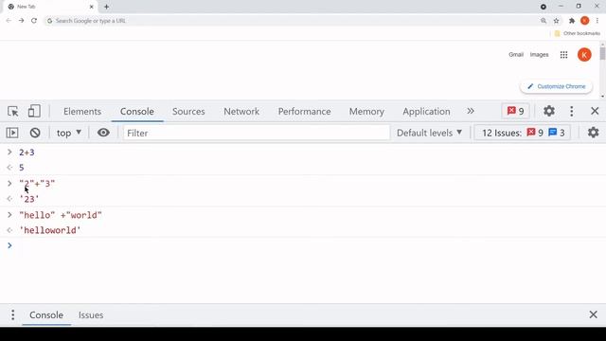The image size is (606, 341).
Task: Open the Sources tab
Action: tap(188, 112)
